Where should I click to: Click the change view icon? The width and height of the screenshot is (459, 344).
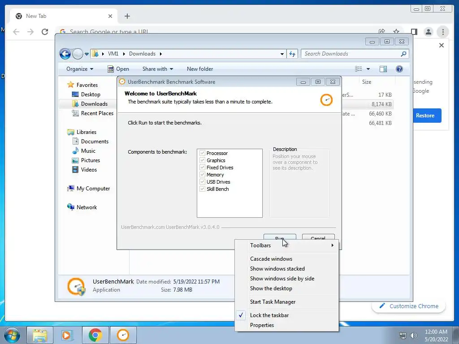tap(359, 69)
